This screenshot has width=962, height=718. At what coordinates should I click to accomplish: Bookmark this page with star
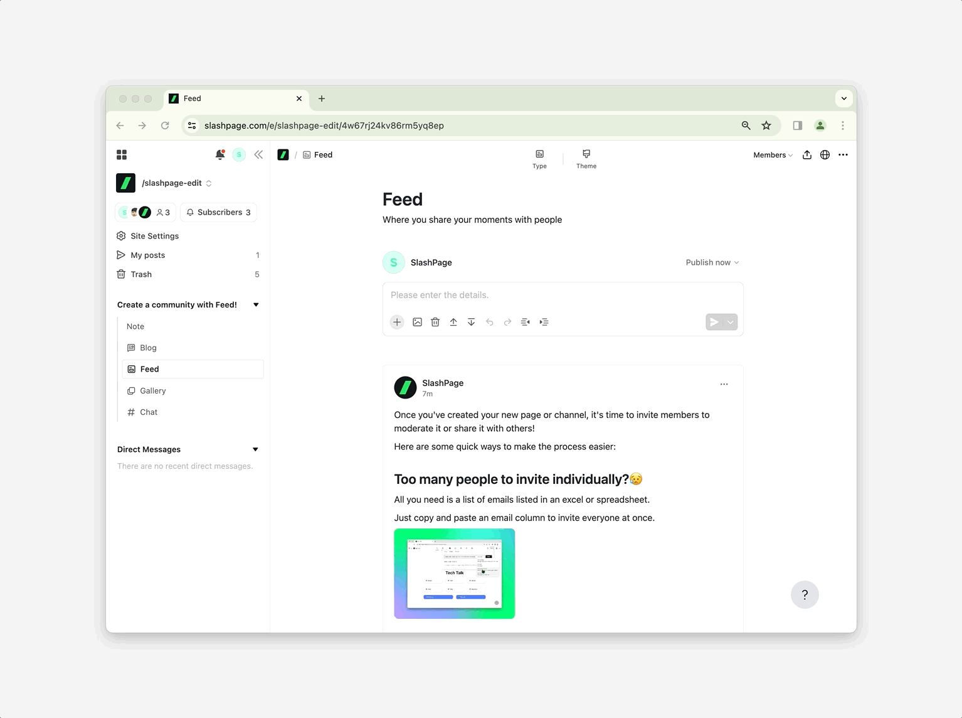pos(766,126)
